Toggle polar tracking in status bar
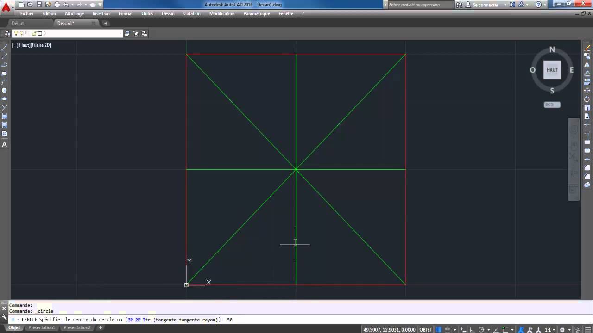Viewport: 593px width, 333px height. click(481, 330)
